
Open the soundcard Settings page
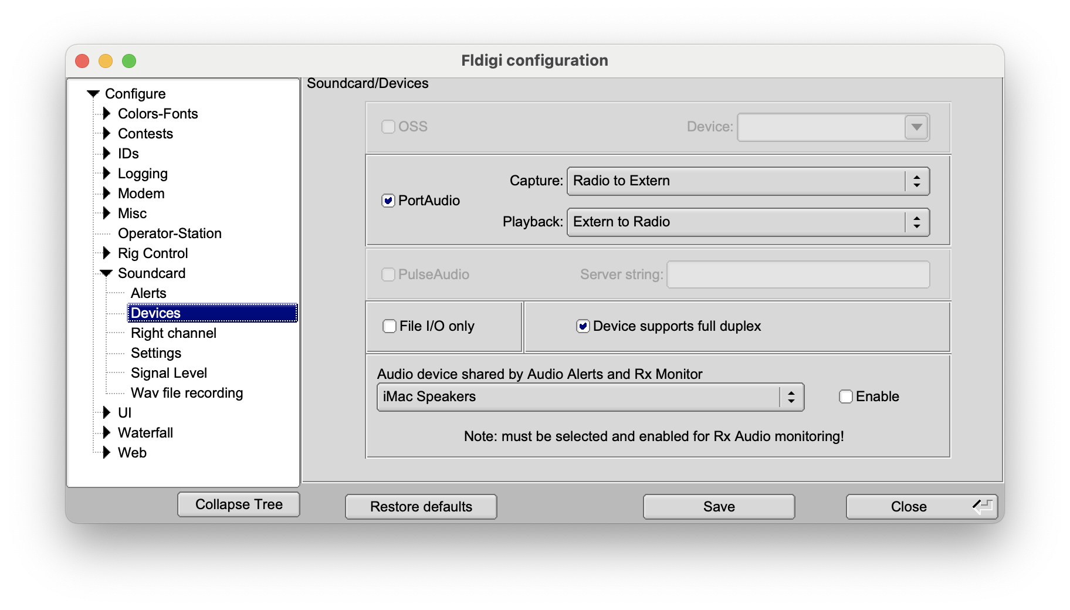pos(156,353)
